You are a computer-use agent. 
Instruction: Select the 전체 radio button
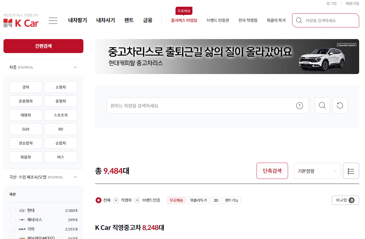tap(99, 200)
